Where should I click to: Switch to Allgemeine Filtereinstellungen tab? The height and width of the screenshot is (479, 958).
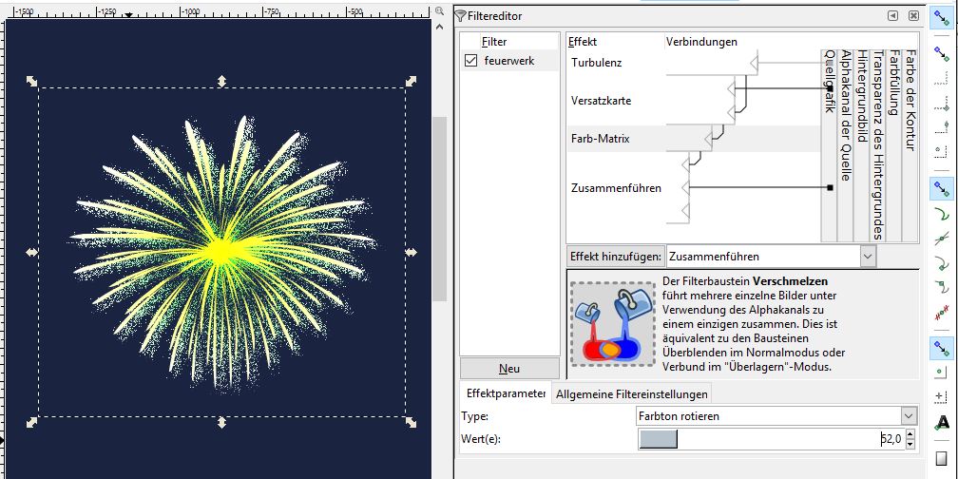tap(632, 394)
